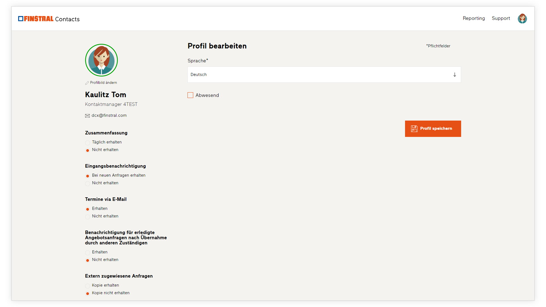The image size is (546, 307).
Task: Go to Contacts via header title
Action: (x=67, y=19)
